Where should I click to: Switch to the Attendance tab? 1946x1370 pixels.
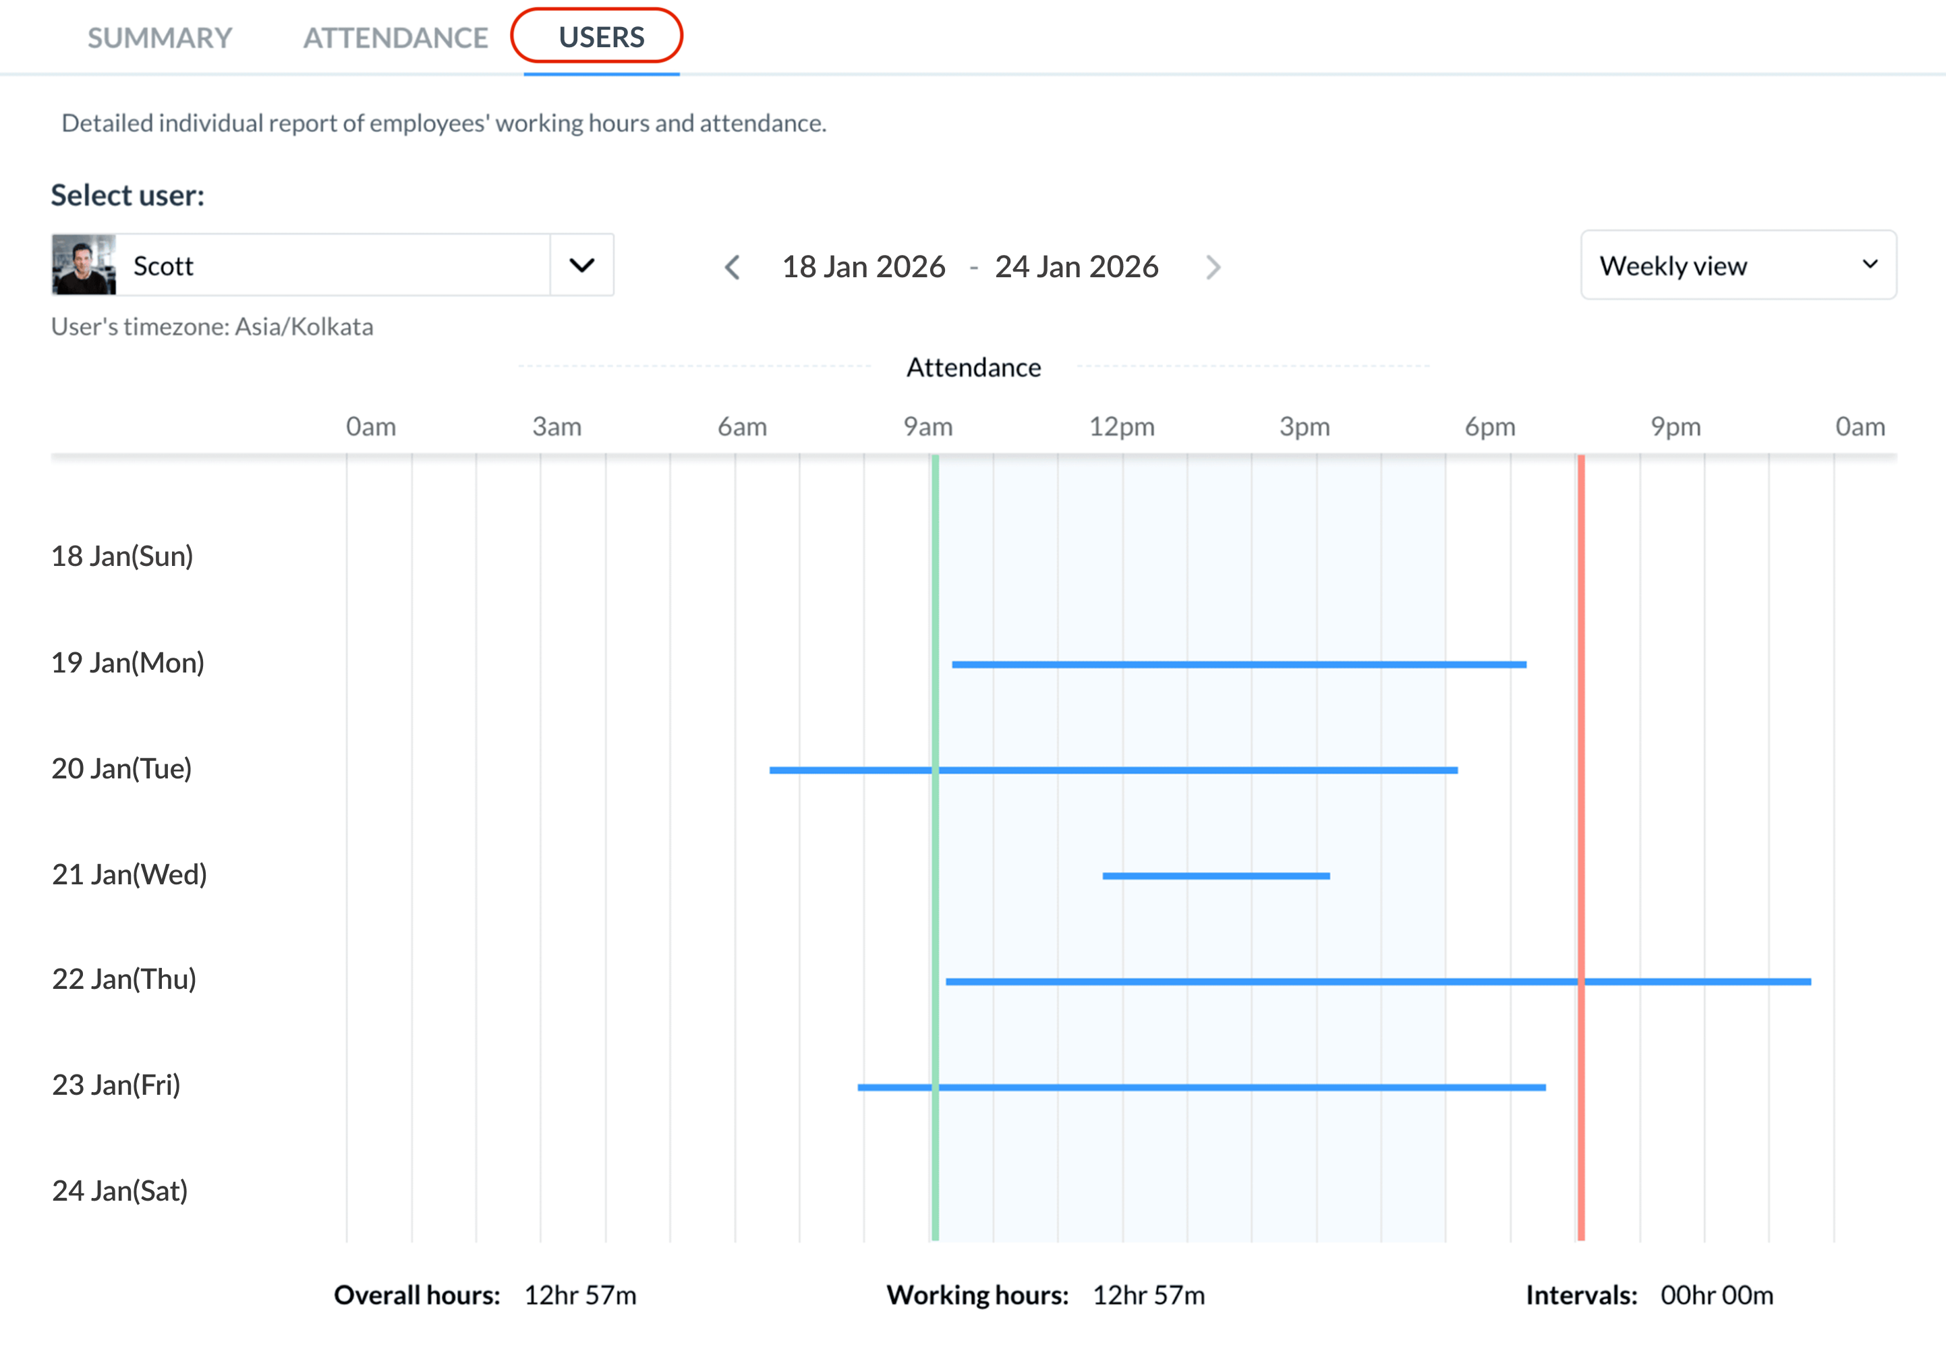click(x=395, y=38)
